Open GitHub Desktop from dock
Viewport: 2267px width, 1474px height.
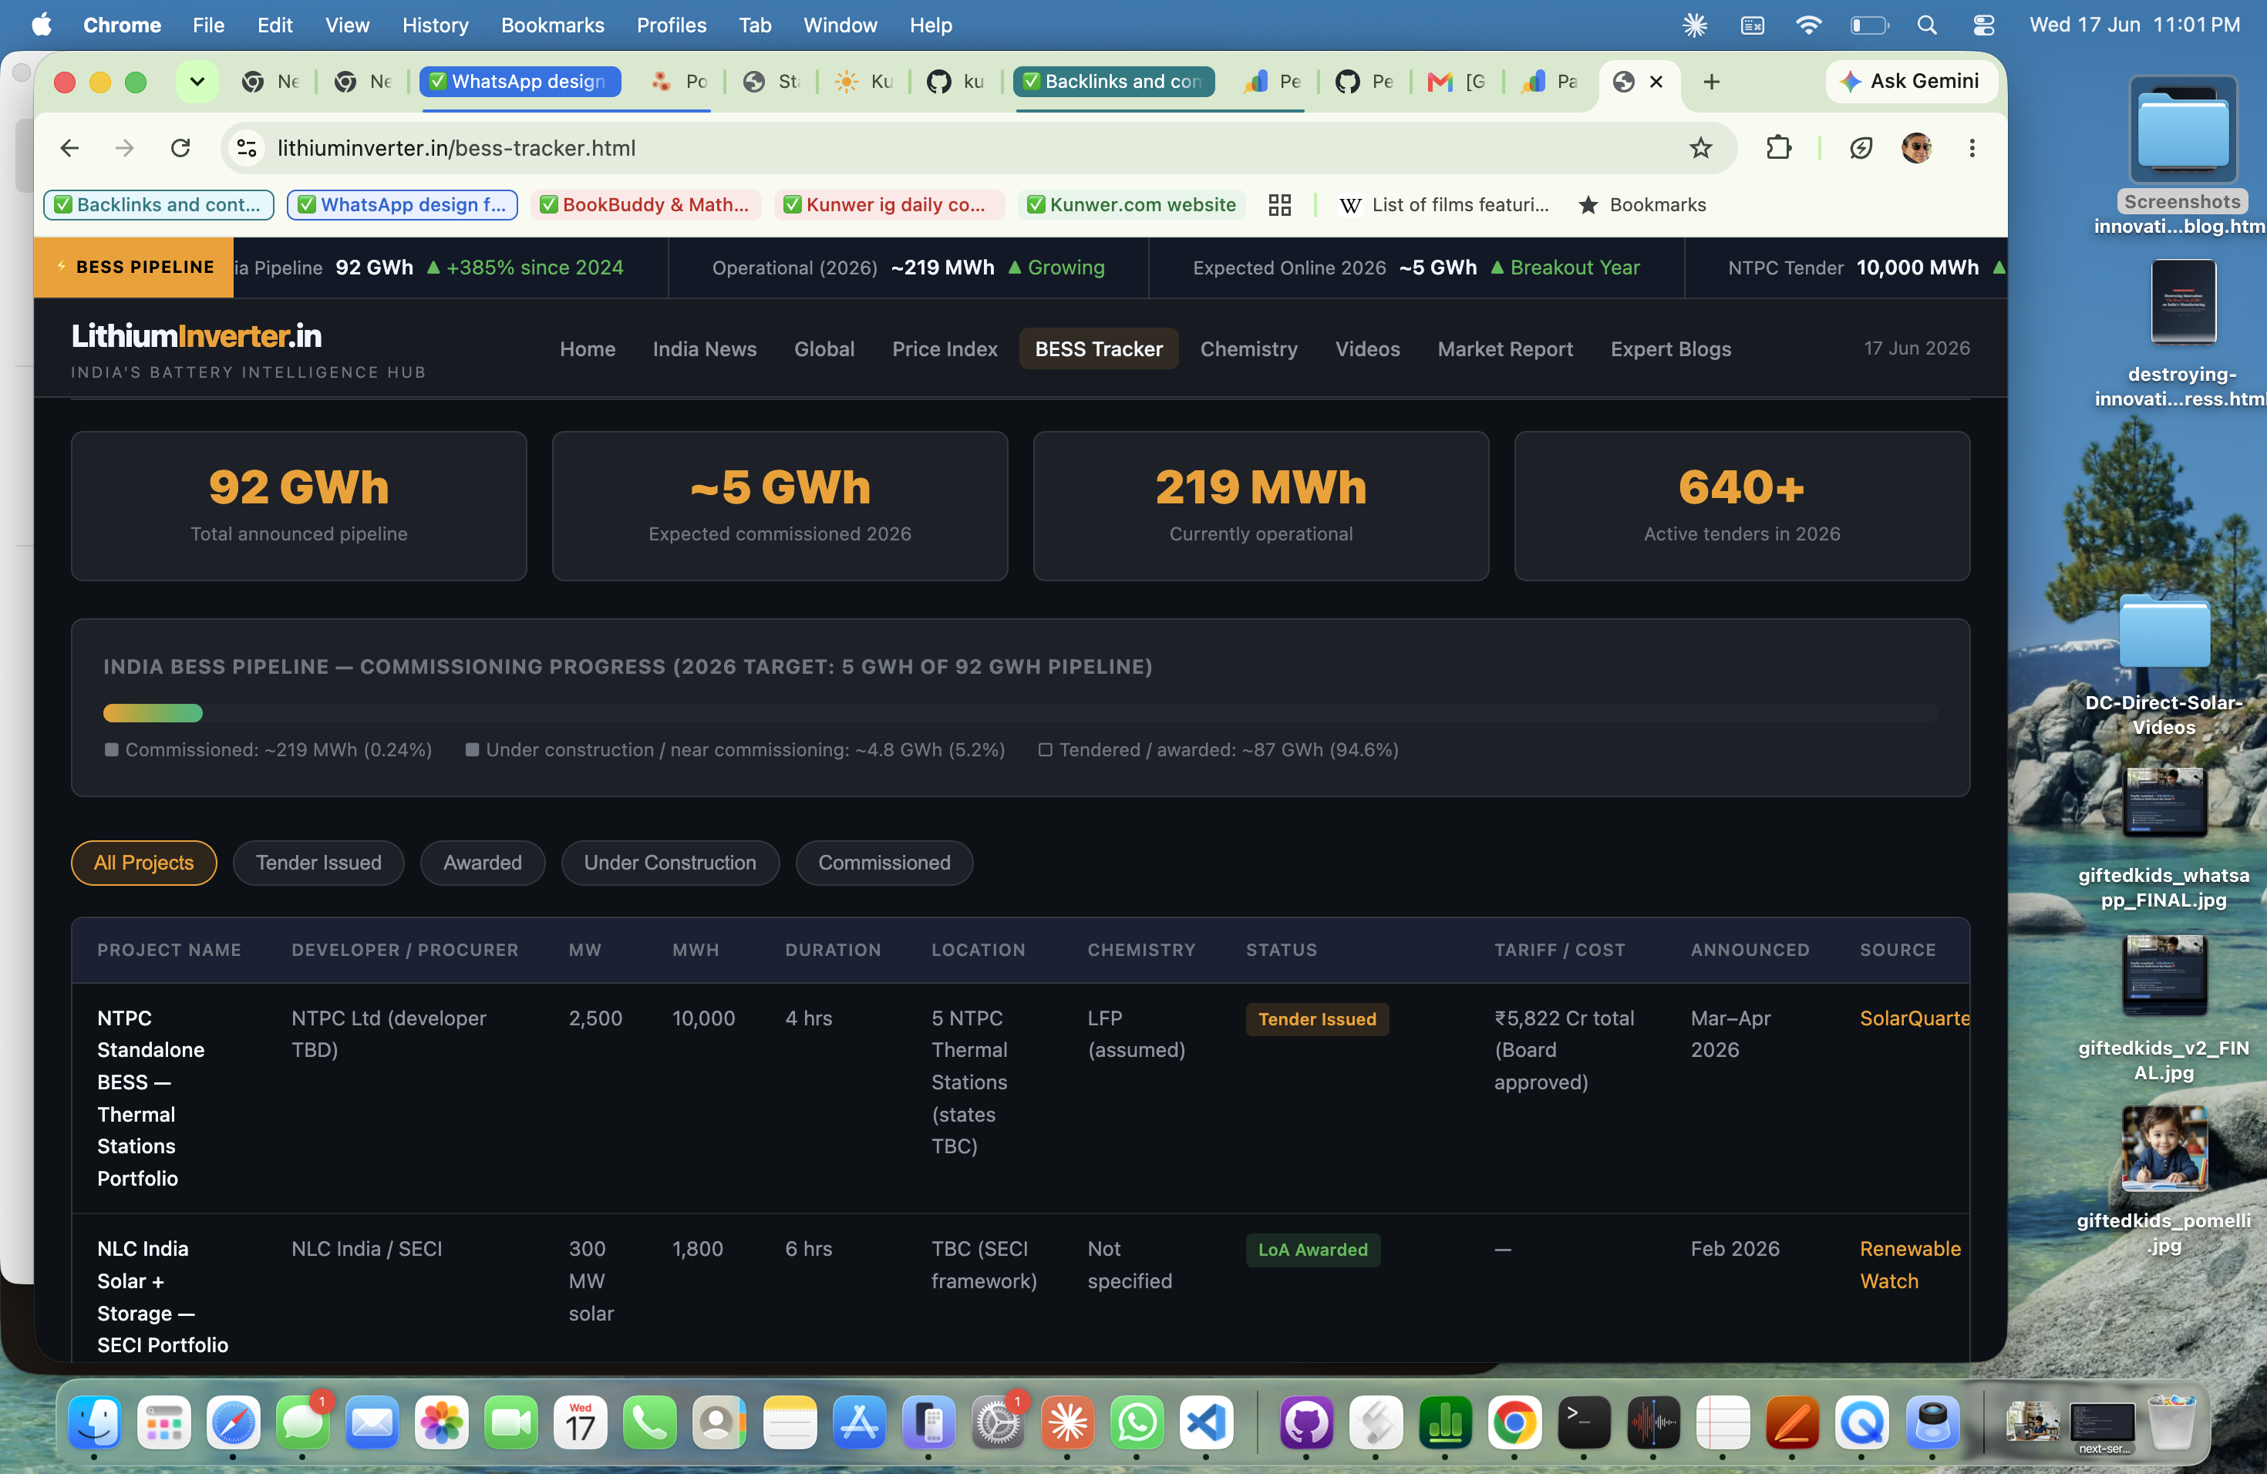coord(1306,1422)
